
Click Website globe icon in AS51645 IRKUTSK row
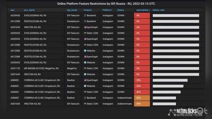click(85, 74)
